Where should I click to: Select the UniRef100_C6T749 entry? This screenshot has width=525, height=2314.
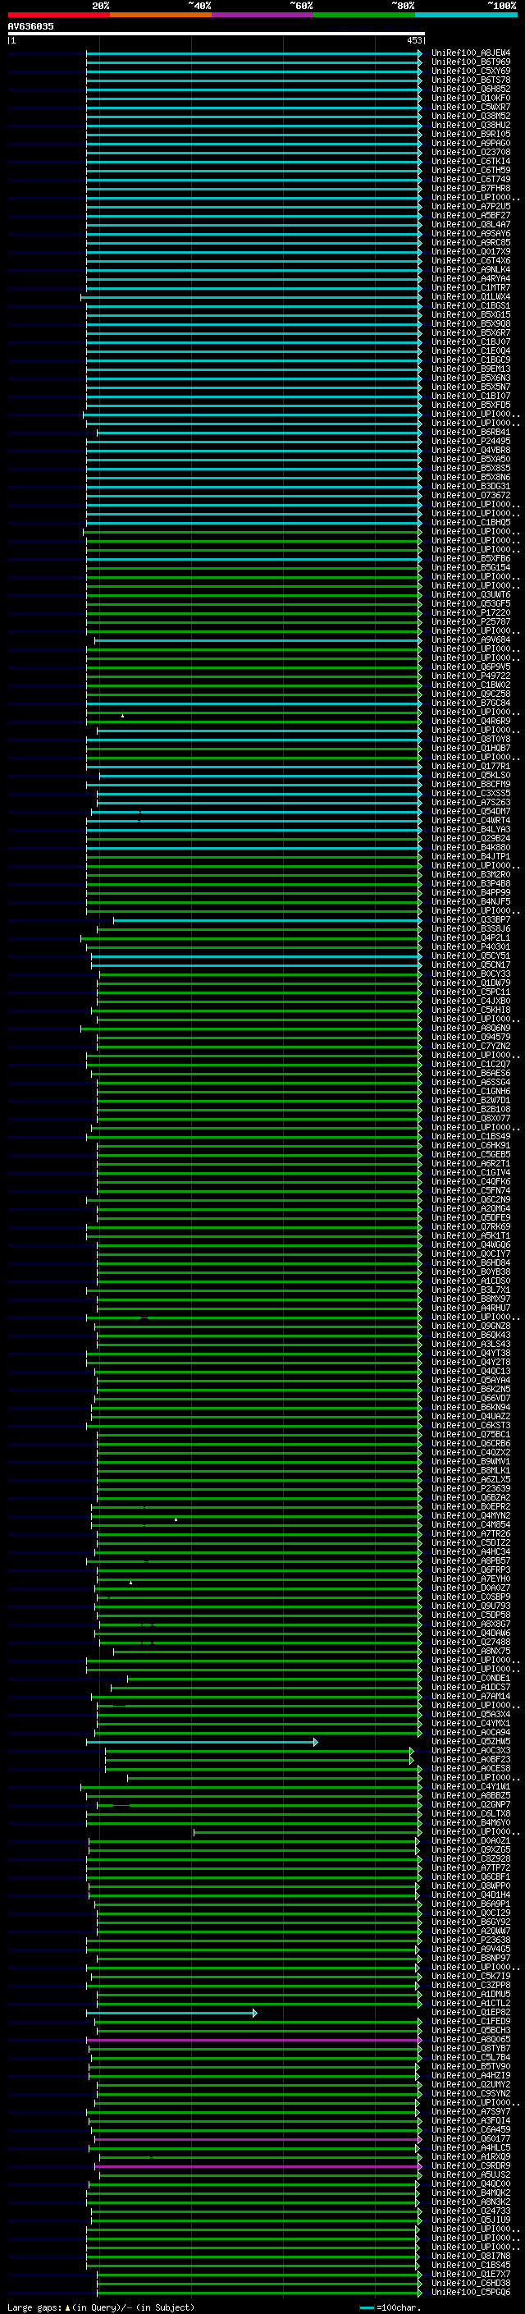pos(471,180)
